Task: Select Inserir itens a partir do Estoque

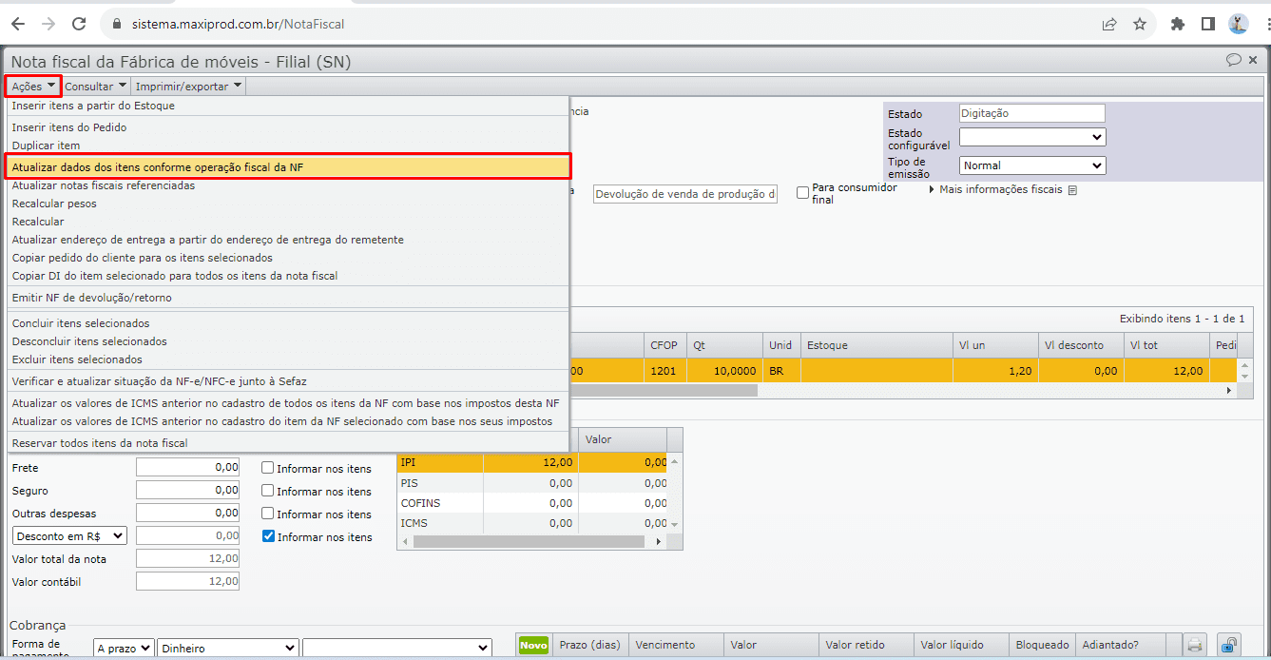Action: point(287,106)
